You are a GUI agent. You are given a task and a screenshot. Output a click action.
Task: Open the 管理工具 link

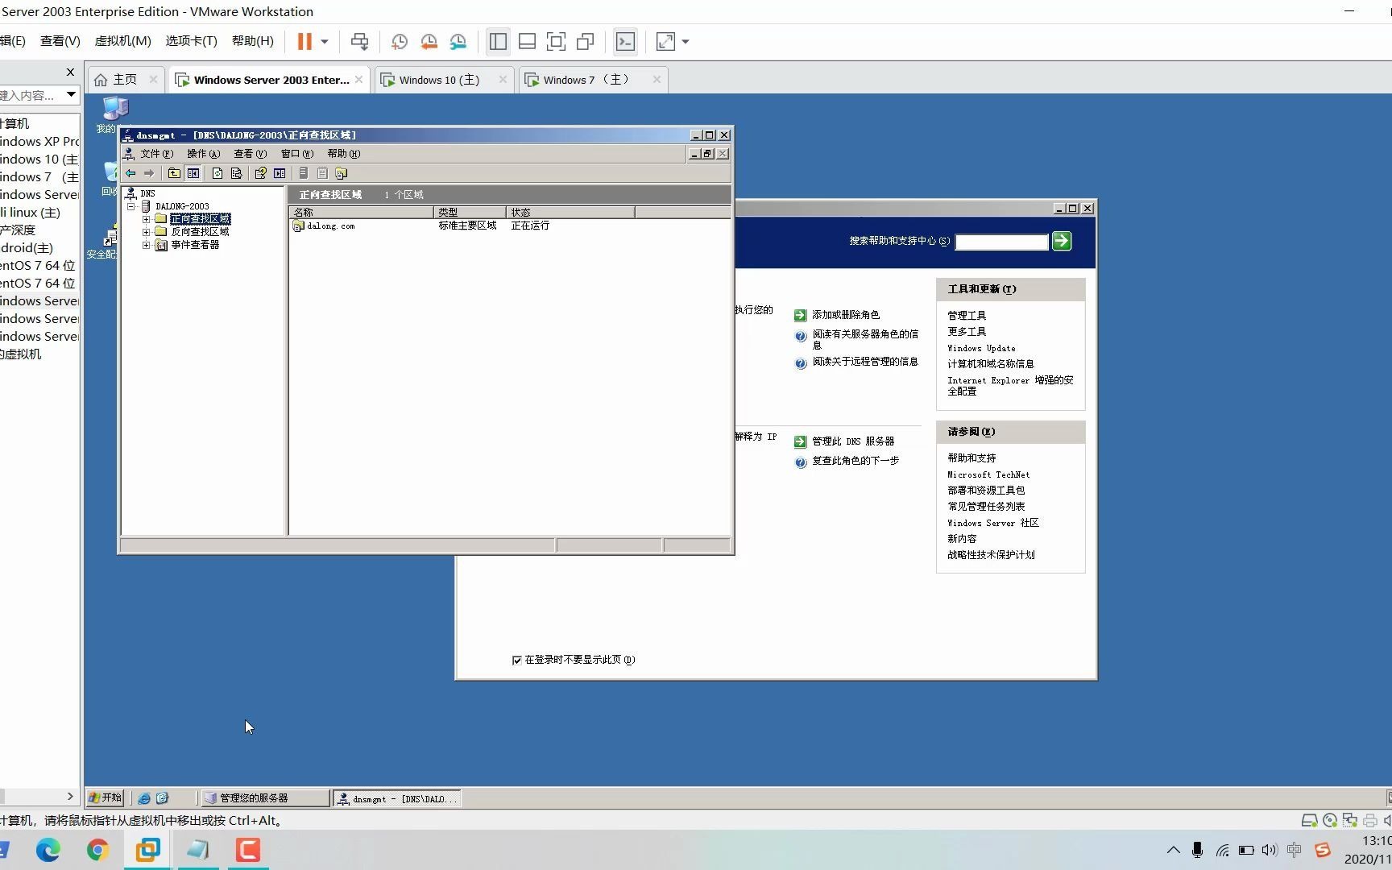(x=966, y=316)
